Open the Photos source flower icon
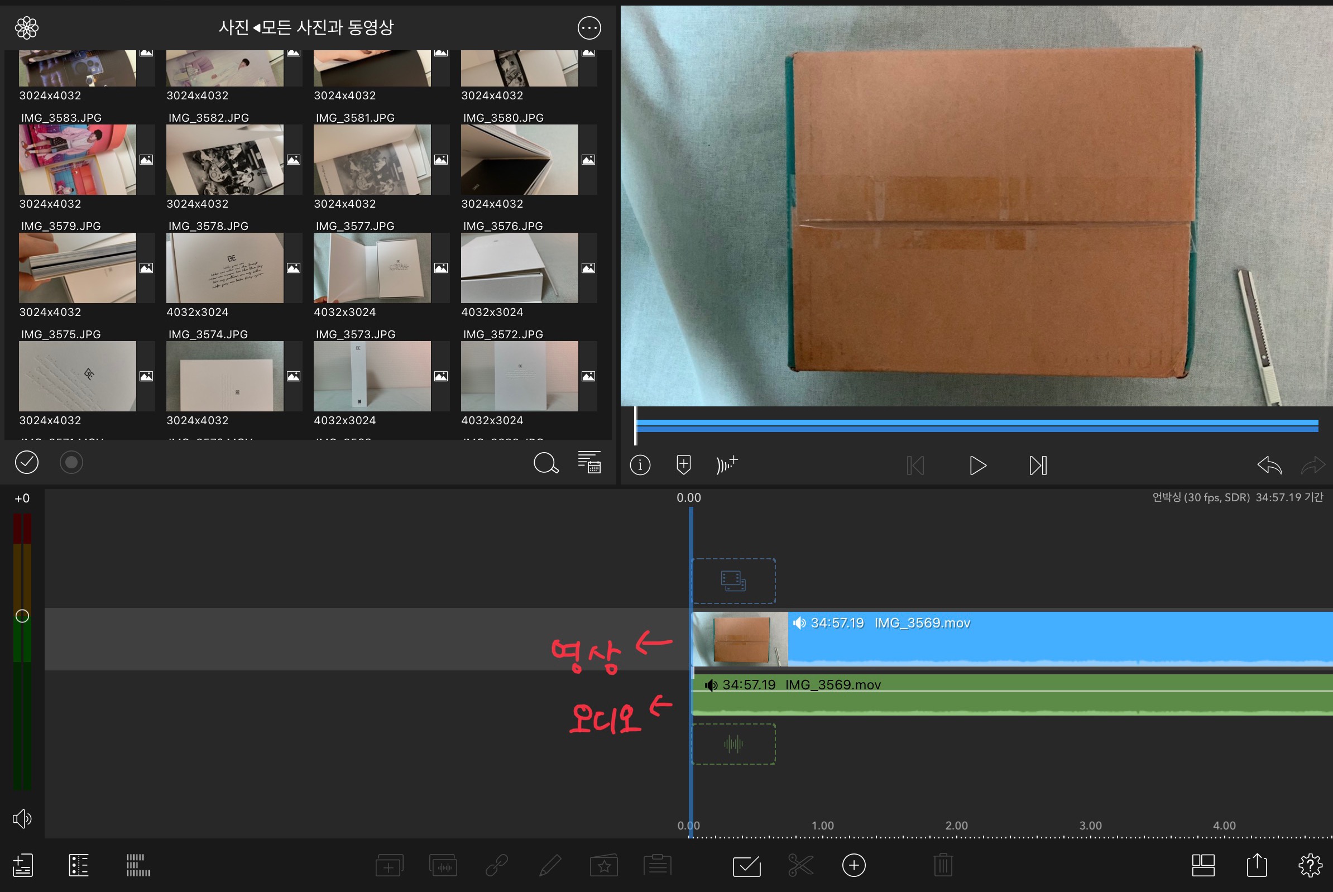The width and height of the screenshot is (1333, 892). 27,27
